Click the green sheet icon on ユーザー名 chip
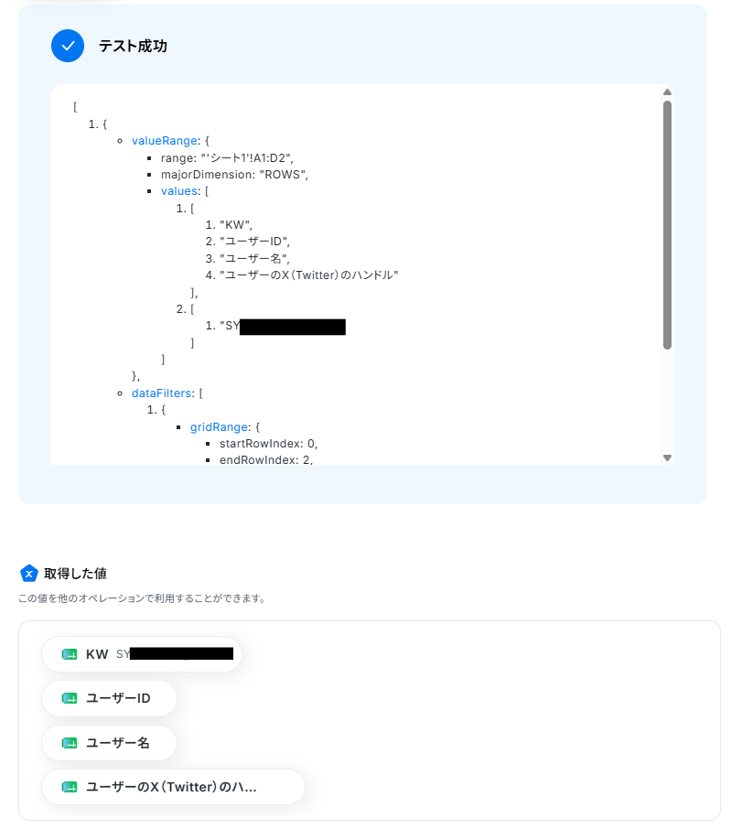 70,743
